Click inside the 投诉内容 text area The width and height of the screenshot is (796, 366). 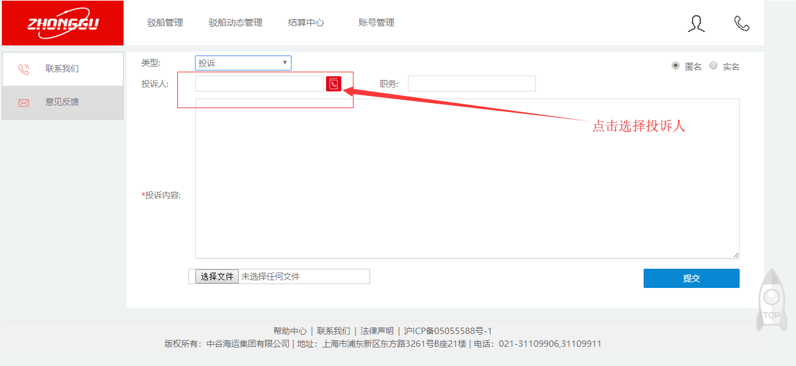click(467, 179)
